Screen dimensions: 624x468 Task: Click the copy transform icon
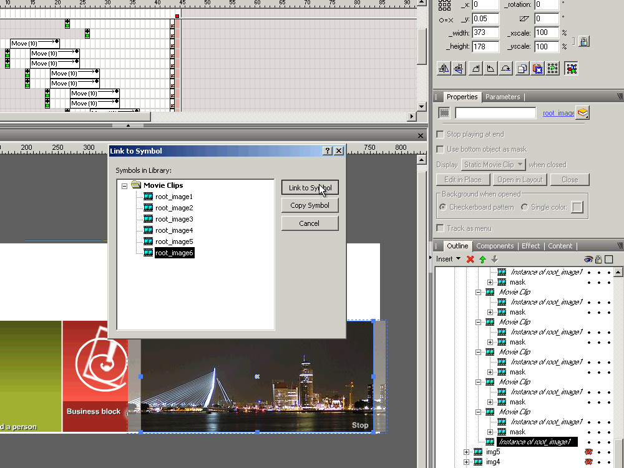coord(522,69)
